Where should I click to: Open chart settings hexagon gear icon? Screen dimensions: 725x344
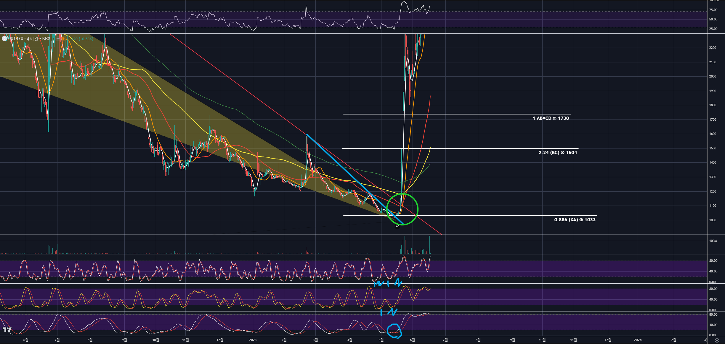point(717,340)
